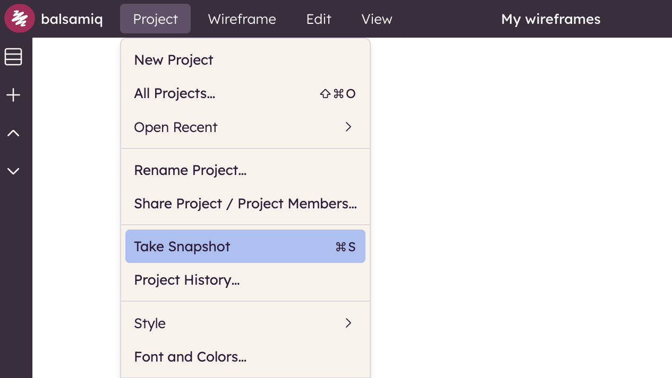
Task: Go to next wireframe with down chevron
Action: click(x=13, y=171)
